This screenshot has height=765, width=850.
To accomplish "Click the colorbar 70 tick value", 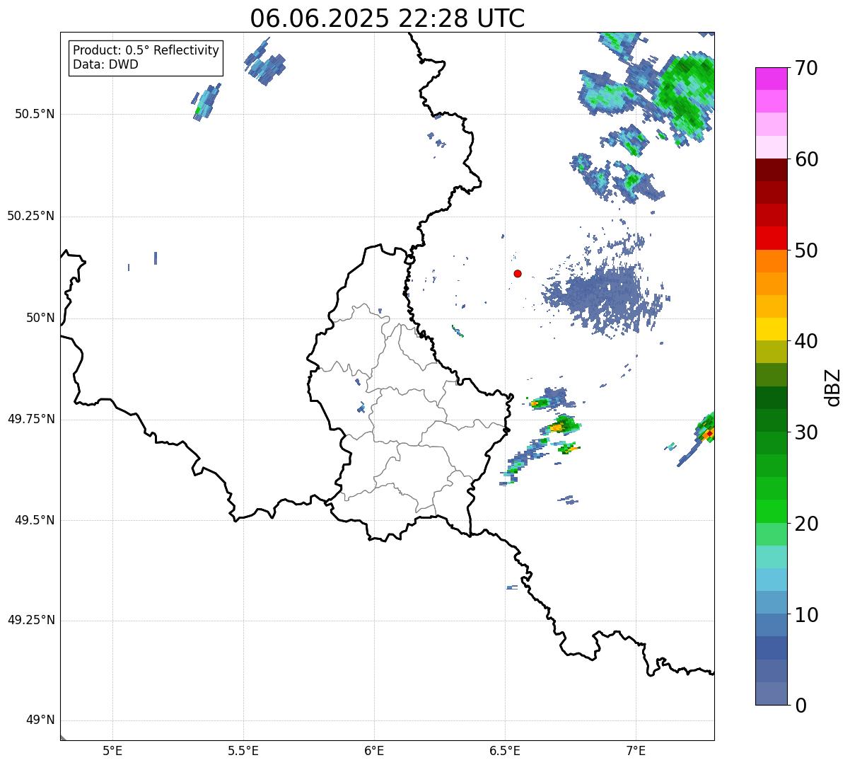I will [806, 68].
